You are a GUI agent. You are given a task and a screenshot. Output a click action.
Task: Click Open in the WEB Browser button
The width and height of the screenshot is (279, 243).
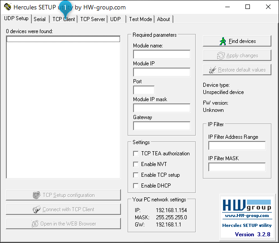pos(63,223)
